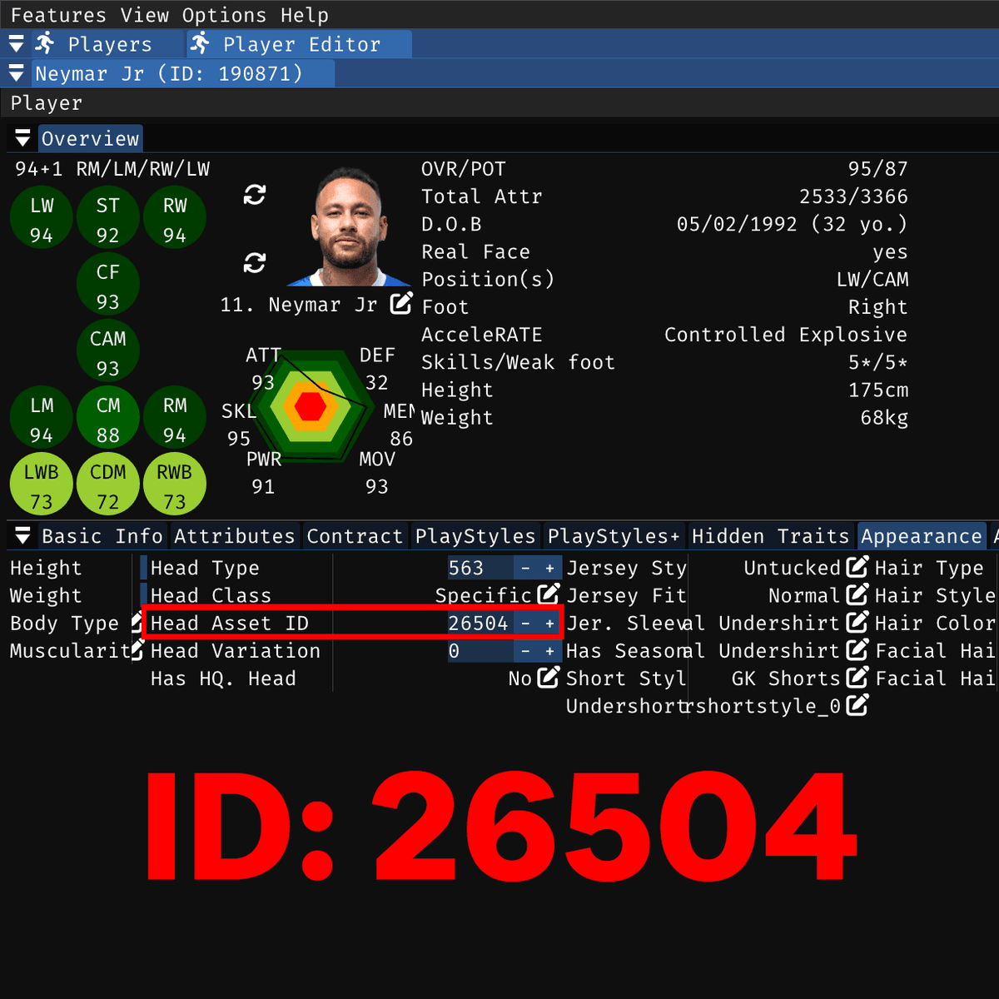The image size is (999, 999).
Task: Click edit icon next to Normal jersey fit
Action: point(857,594)
